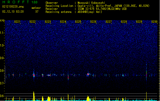This screenshot has height=101, width=160.
Task: Click the 0228 time marker
Action: pos(124,22)
